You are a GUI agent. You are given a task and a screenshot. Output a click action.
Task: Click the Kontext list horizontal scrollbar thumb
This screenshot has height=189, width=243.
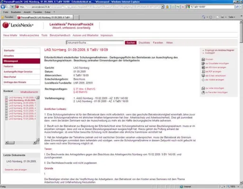11,143
